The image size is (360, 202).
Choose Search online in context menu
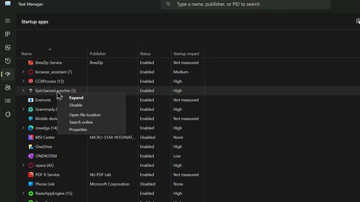coord(81,122)
